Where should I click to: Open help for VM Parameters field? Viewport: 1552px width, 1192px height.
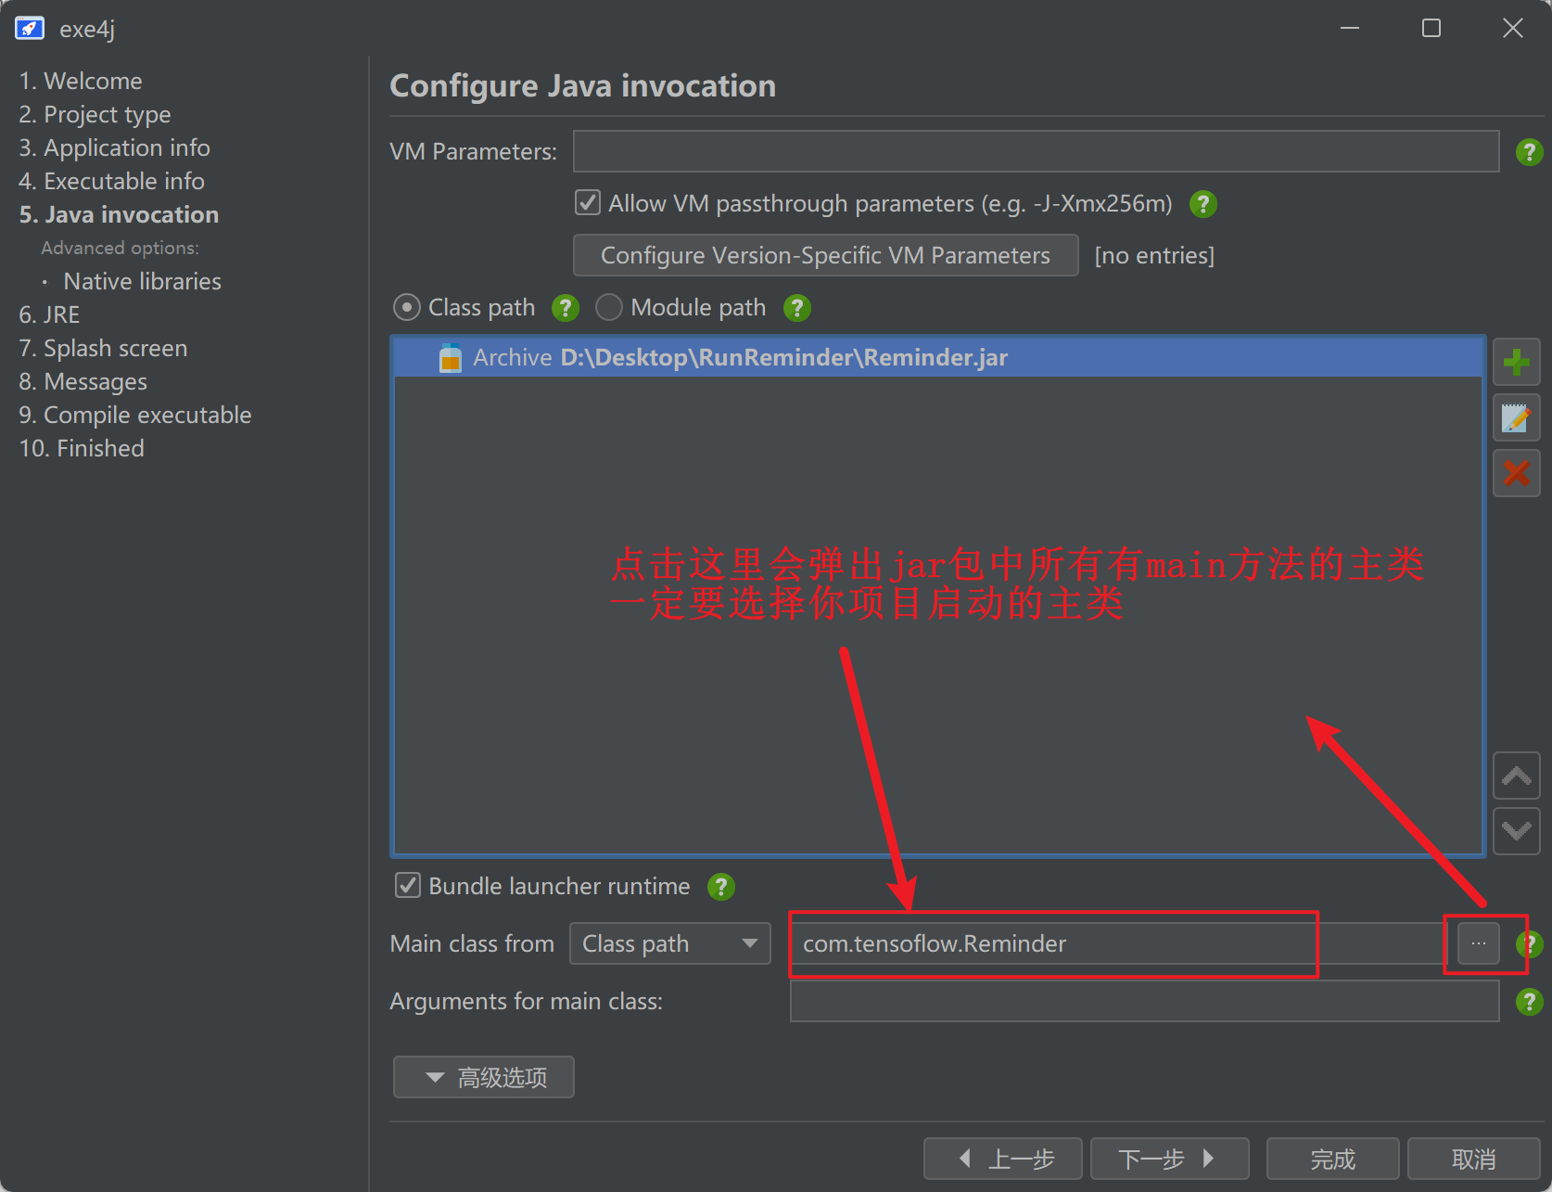[x=1528, y=152]
